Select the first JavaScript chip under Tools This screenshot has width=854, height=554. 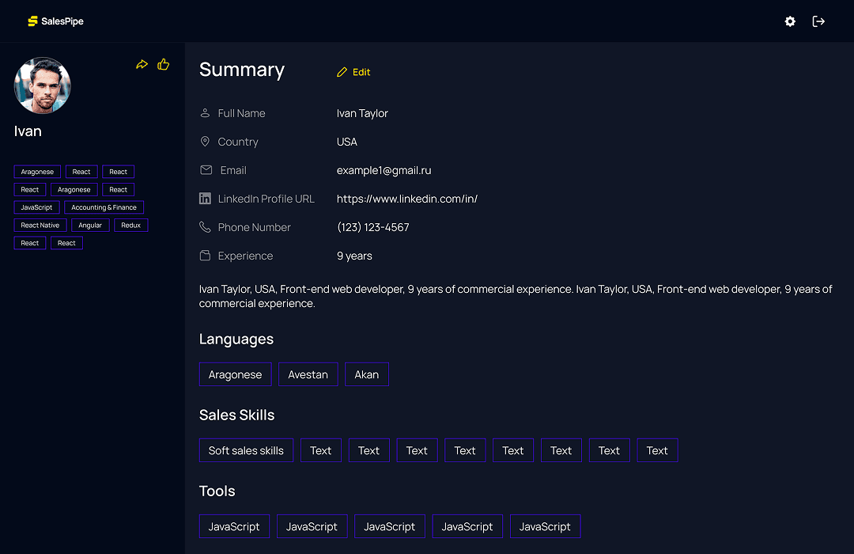[x=234, y=526]
